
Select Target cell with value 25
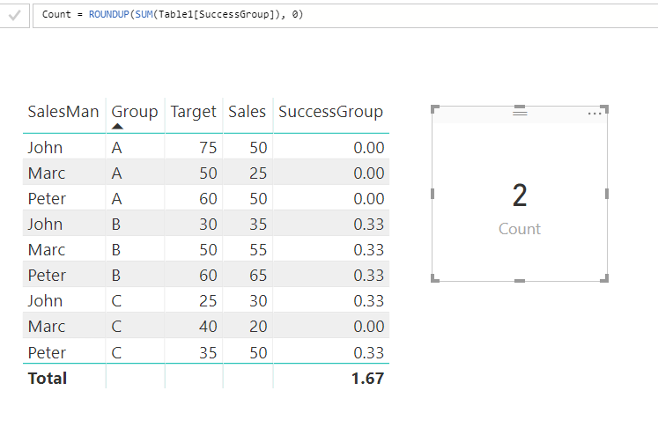[208, 301]
